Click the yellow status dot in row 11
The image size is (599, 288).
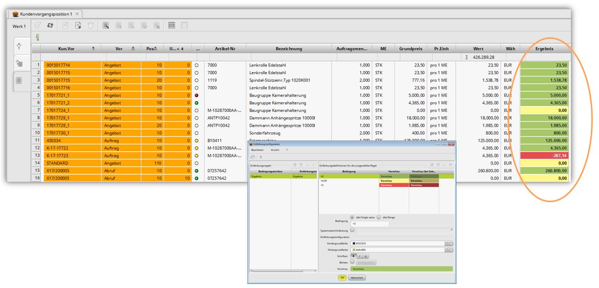pos(196,140)
